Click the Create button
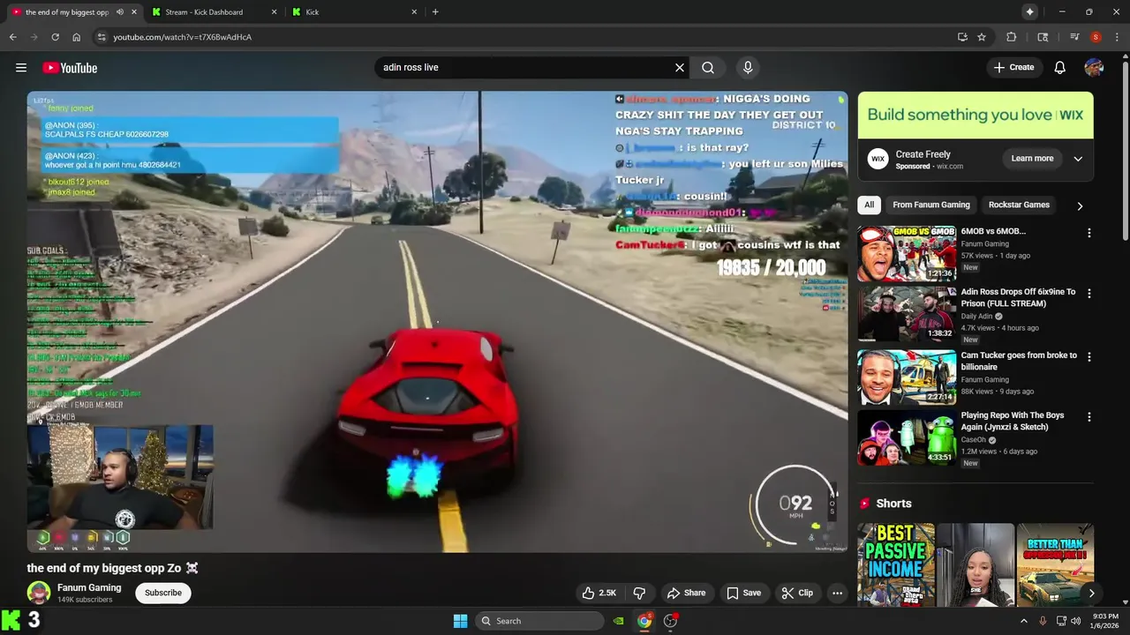This screenshot has width=1130, height=635. pos(1013,67)
